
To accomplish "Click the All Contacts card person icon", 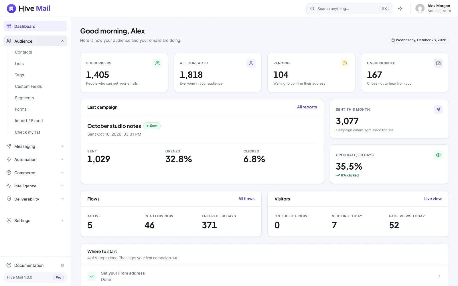I will (251, 63).
